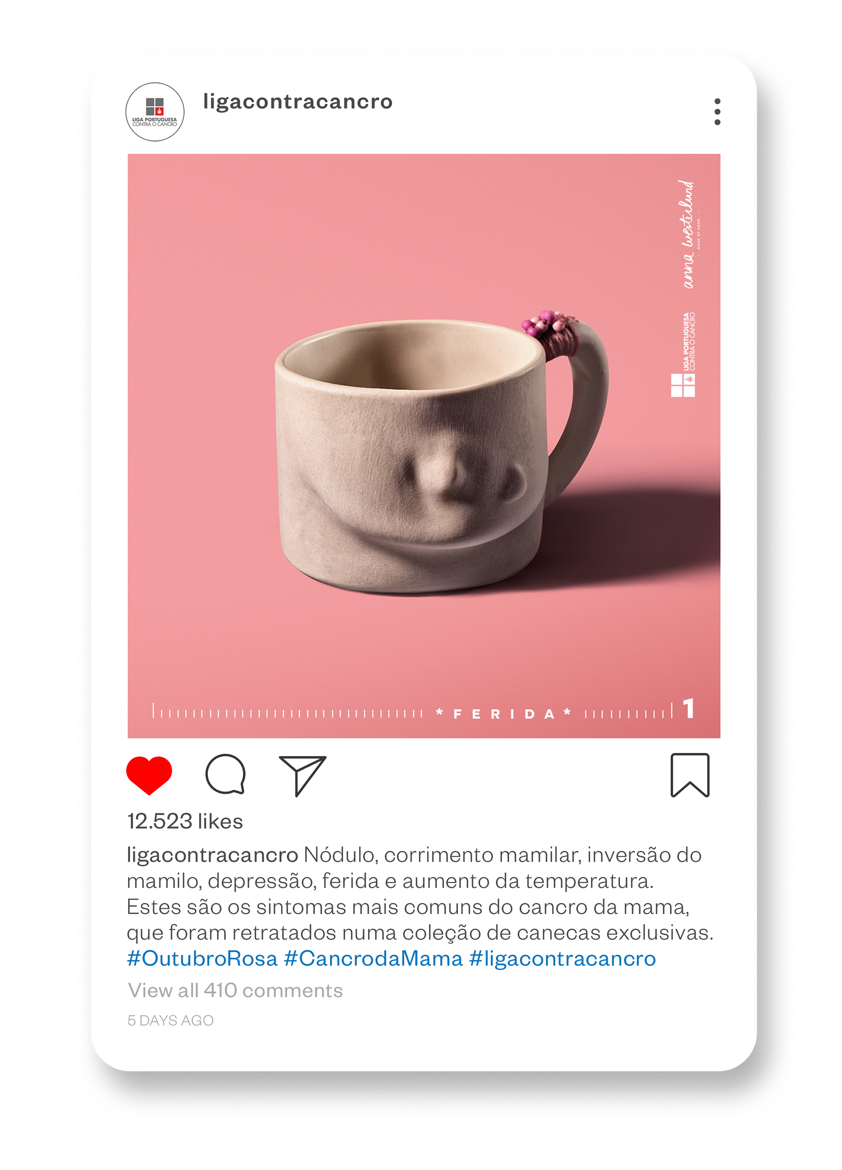Open the #ligacontracancro hashtag

point(562,959)
